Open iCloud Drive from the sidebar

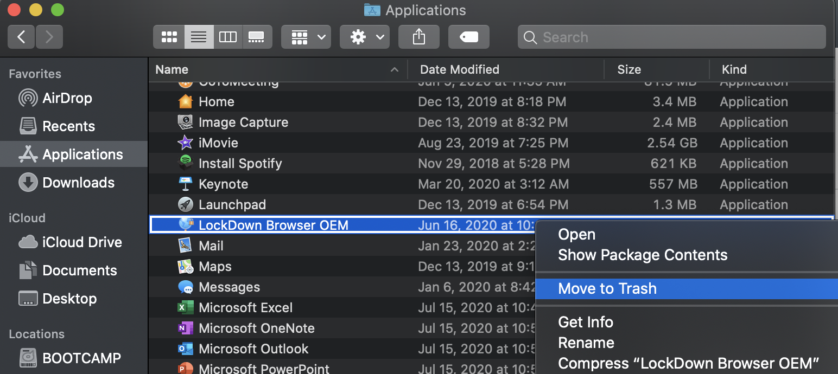82,242
